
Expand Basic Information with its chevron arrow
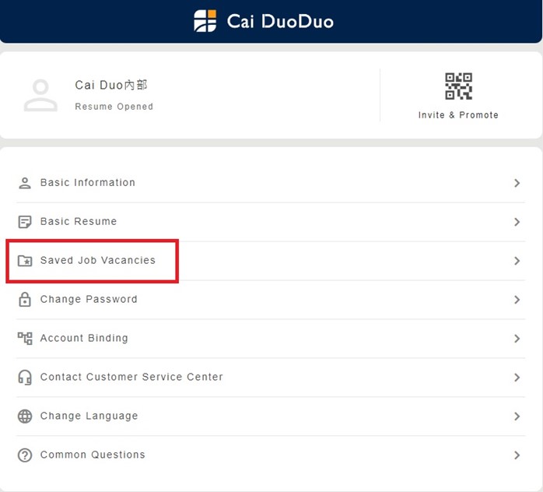pyautogui.click(x=517, y=183)
